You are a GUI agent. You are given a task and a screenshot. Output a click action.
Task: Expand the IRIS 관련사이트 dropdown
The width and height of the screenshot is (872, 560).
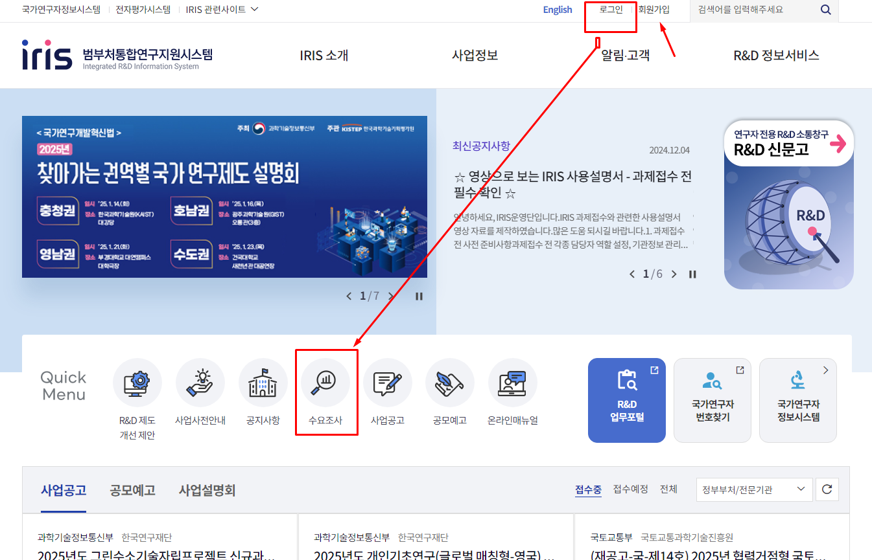tap(222, 9)
